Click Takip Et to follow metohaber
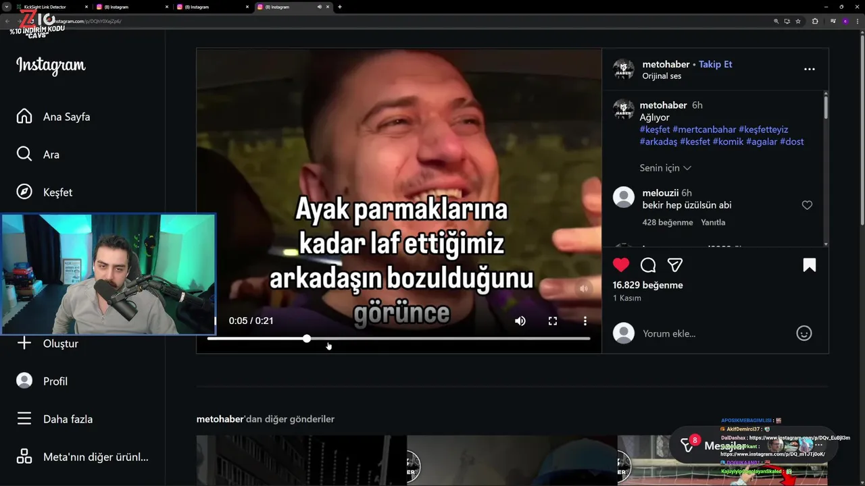This screenshot has height=486, width=865. pyautogui.click(x=715, y=64)
